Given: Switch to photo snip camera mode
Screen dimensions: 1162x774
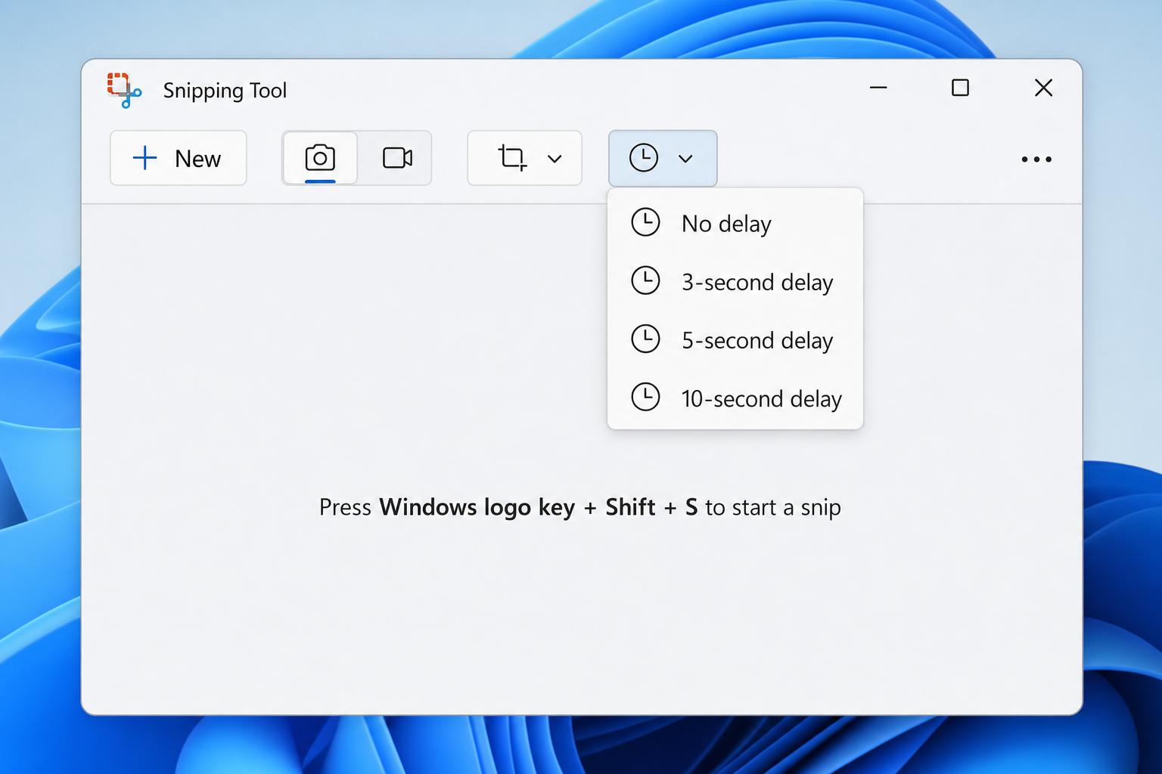Looking at the screenshot, I should [x=320, y=158].
